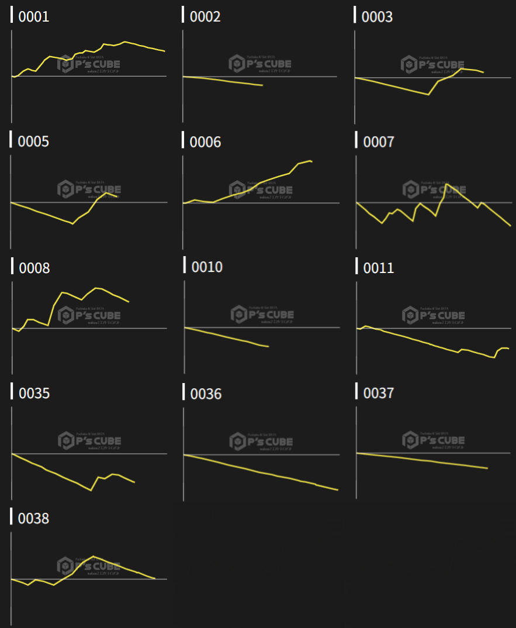516x628 pixels.
Task: Click the 0035 machine number label
Action: click(34, 394)
